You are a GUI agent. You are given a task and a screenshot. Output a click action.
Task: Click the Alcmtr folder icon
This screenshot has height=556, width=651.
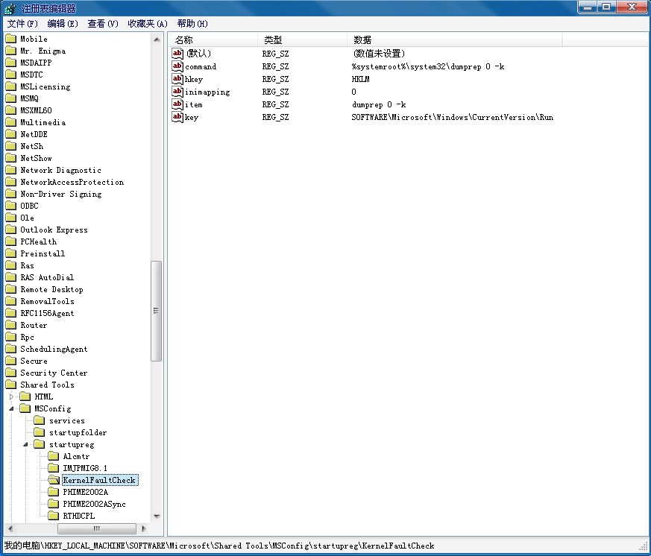tap(54, 456)
